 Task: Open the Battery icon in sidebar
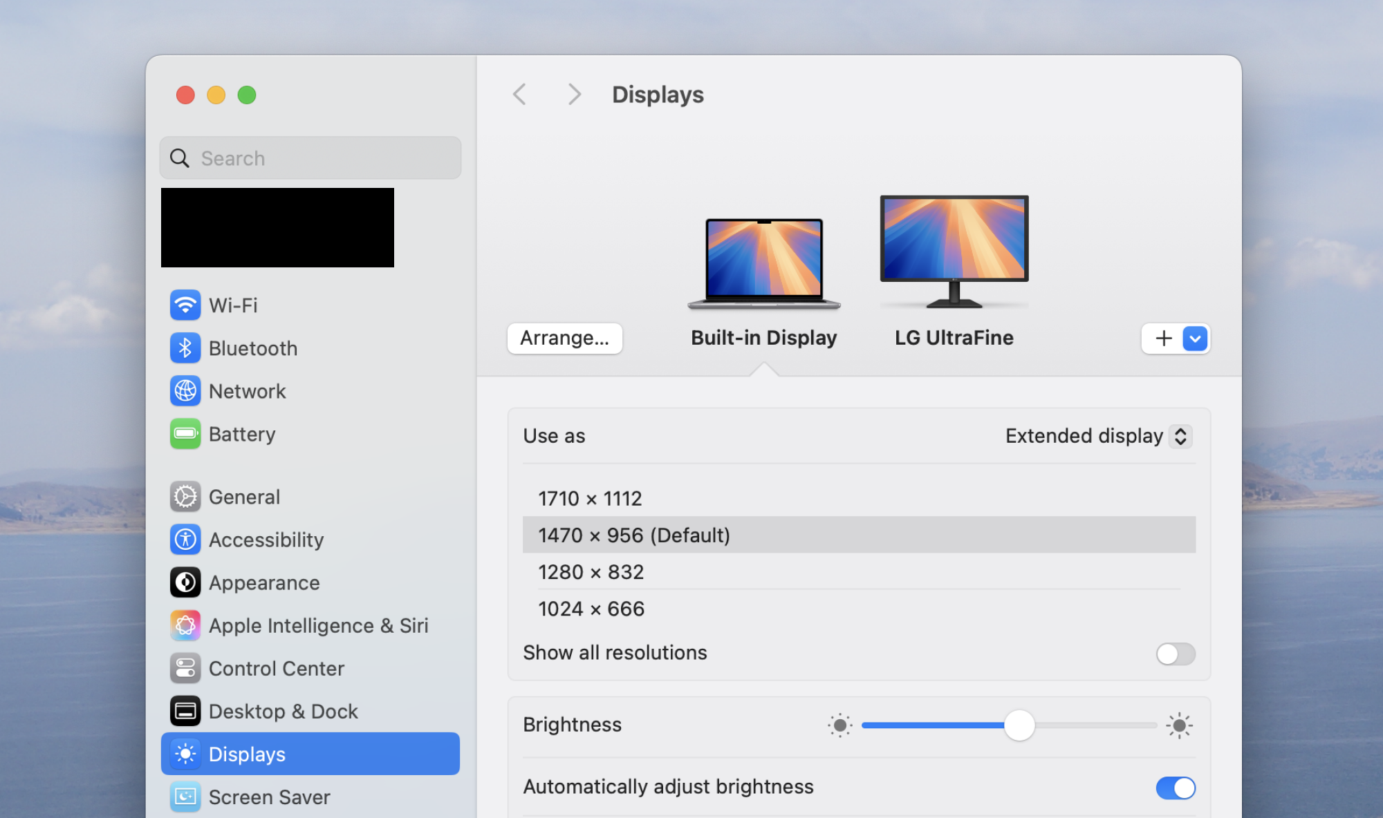coord(185,434)
